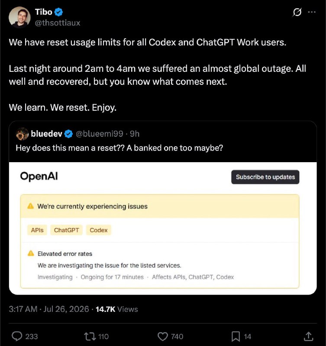Open Tibo's profile picture
This screenshot has width=326, height=346.
[19, 17]
